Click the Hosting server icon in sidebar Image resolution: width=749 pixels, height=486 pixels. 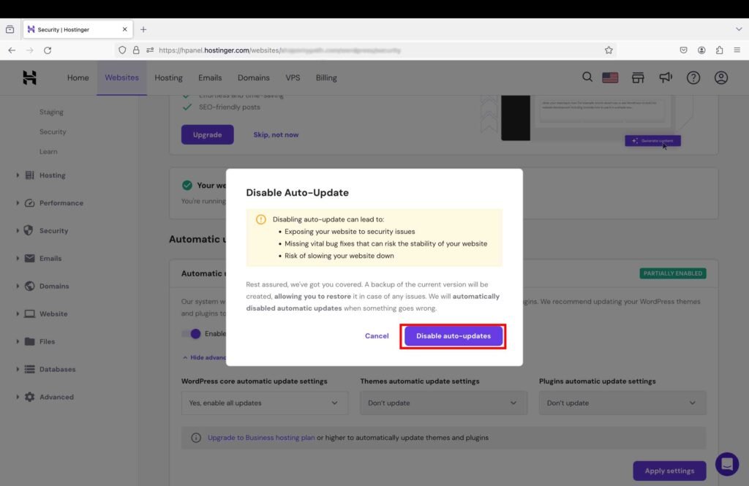coord(29,175)
